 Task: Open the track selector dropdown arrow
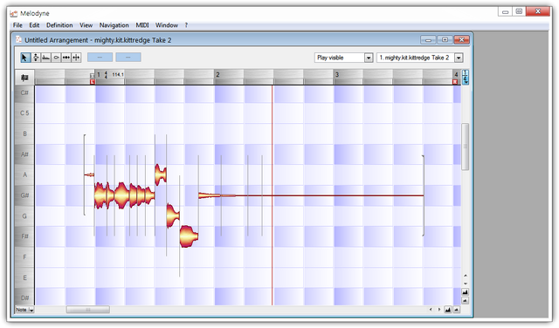(x=459, y=58)
